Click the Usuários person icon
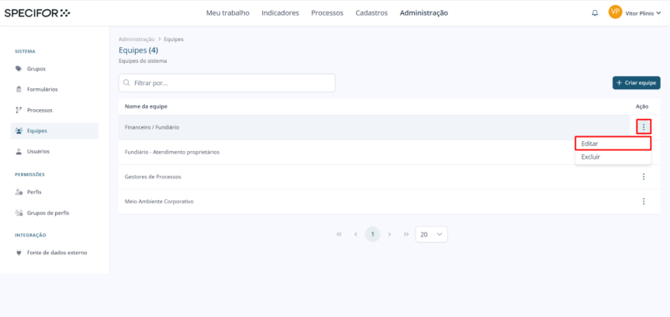This screenshot has width=670, height=317. [x=19, y=151]
